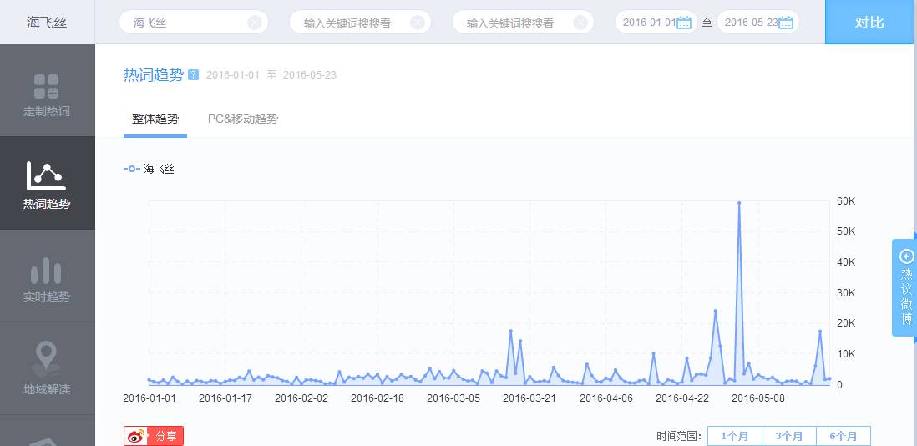Select the 热词趋势 sidebar icon
Image resolution: width=917 pixels, height=446 pixels.
[x=47, y=176]
